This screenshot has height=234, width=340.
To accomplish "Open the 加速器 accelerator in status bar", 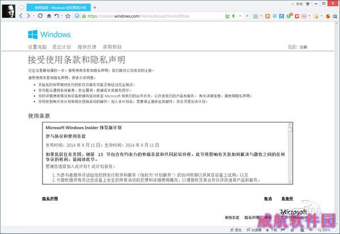I will [x=254, y=229].
